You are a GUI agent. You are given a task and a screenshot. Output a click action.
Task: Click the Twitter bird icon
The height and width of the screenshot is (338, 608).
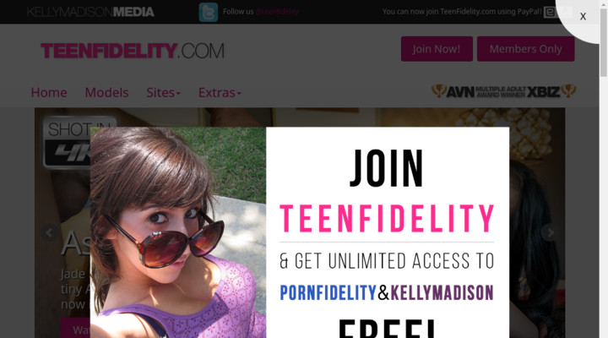pos(209,12)
